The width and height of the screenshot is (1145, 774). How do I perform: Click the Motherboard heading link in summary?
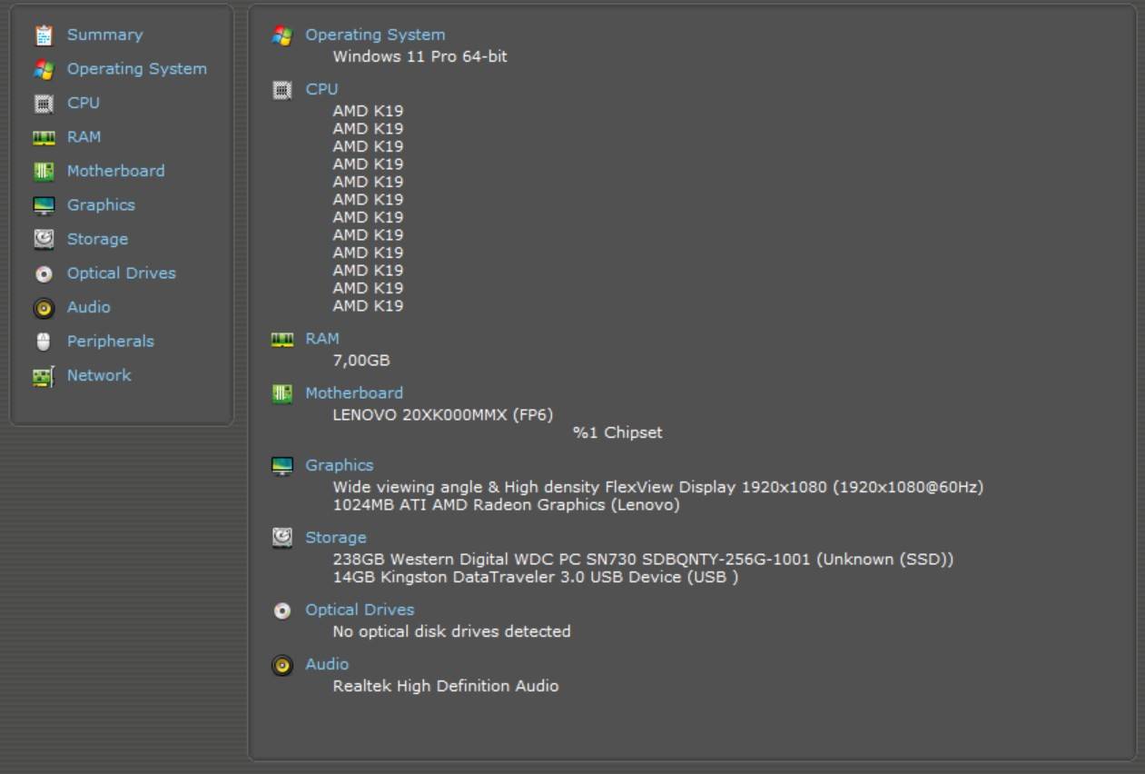click(x=354, y=393)
